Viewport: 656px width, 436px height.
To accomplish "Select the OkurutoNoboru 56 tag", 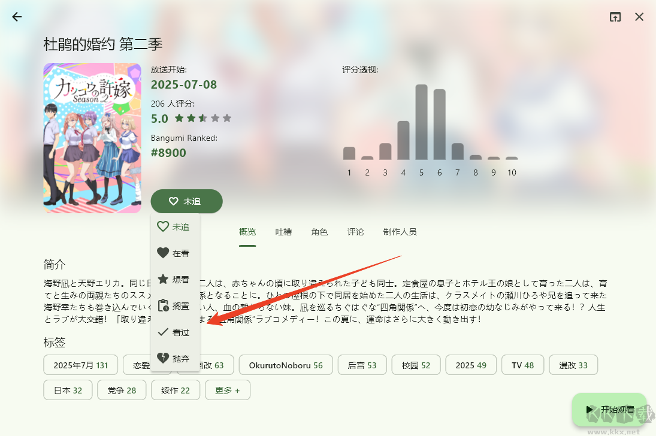I will pyautogui.click(x=286, y=365).
